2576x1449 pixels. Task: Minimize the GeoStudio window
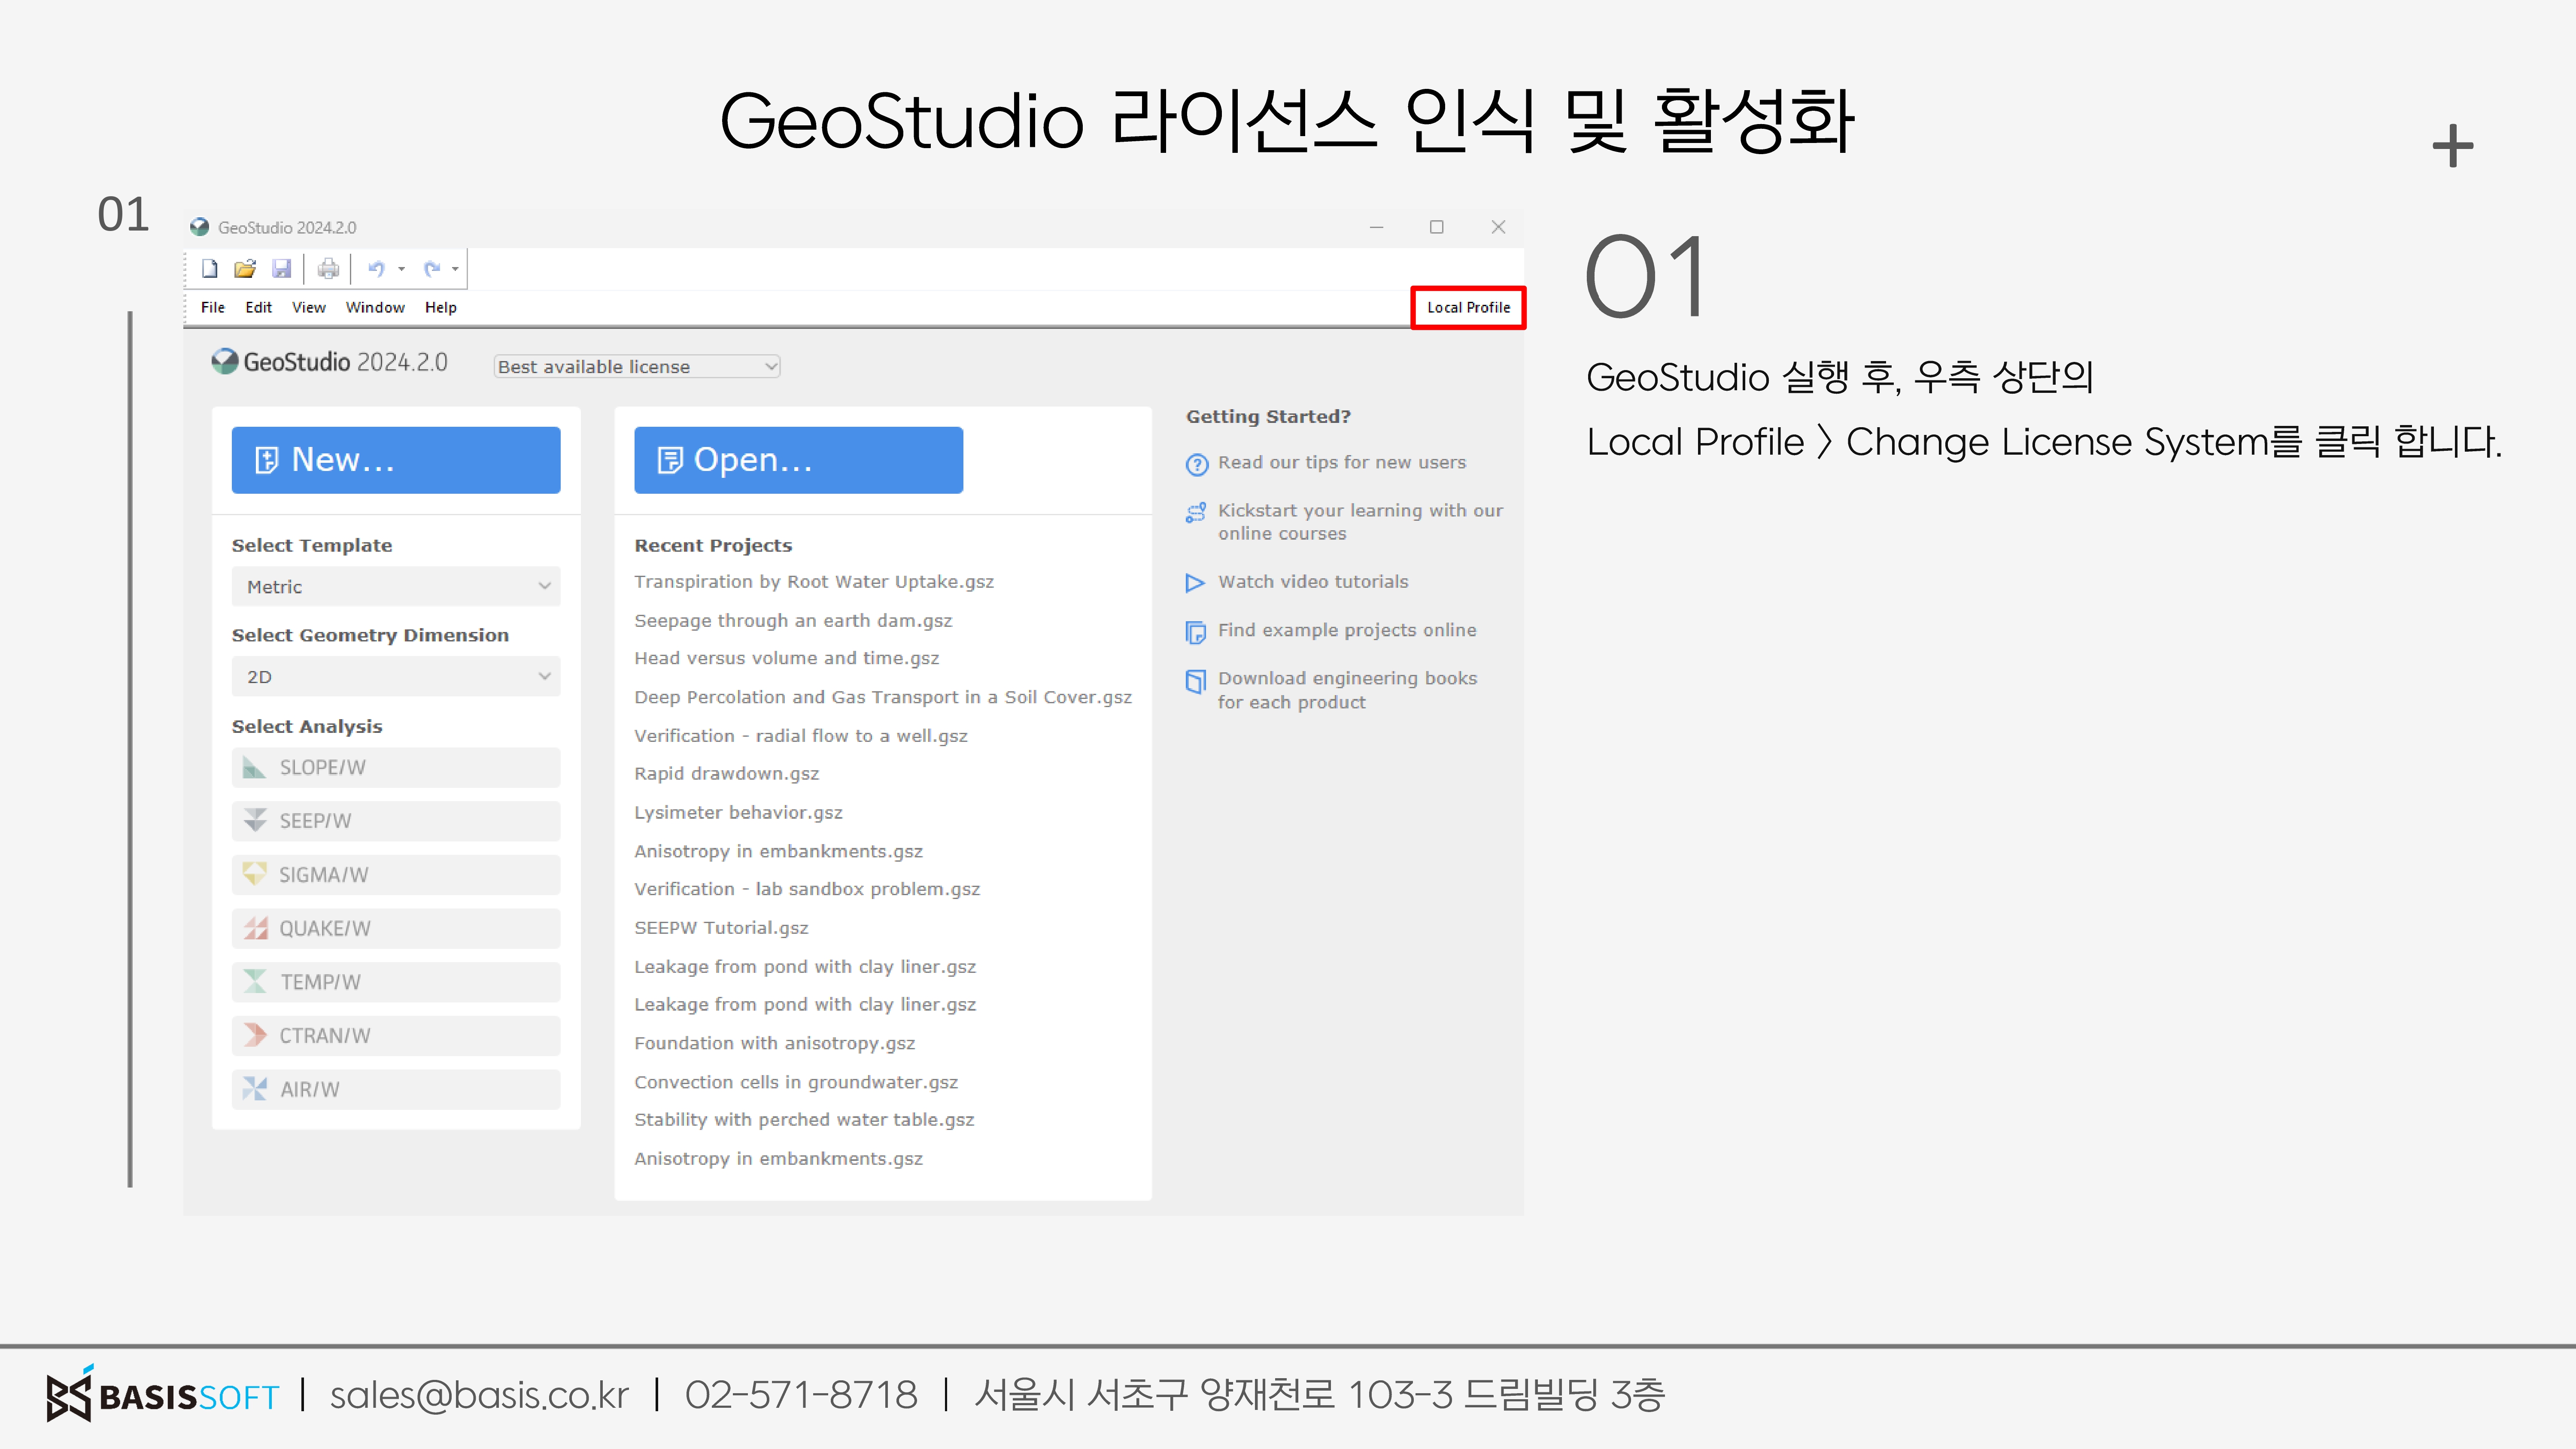click(1376, 228)
